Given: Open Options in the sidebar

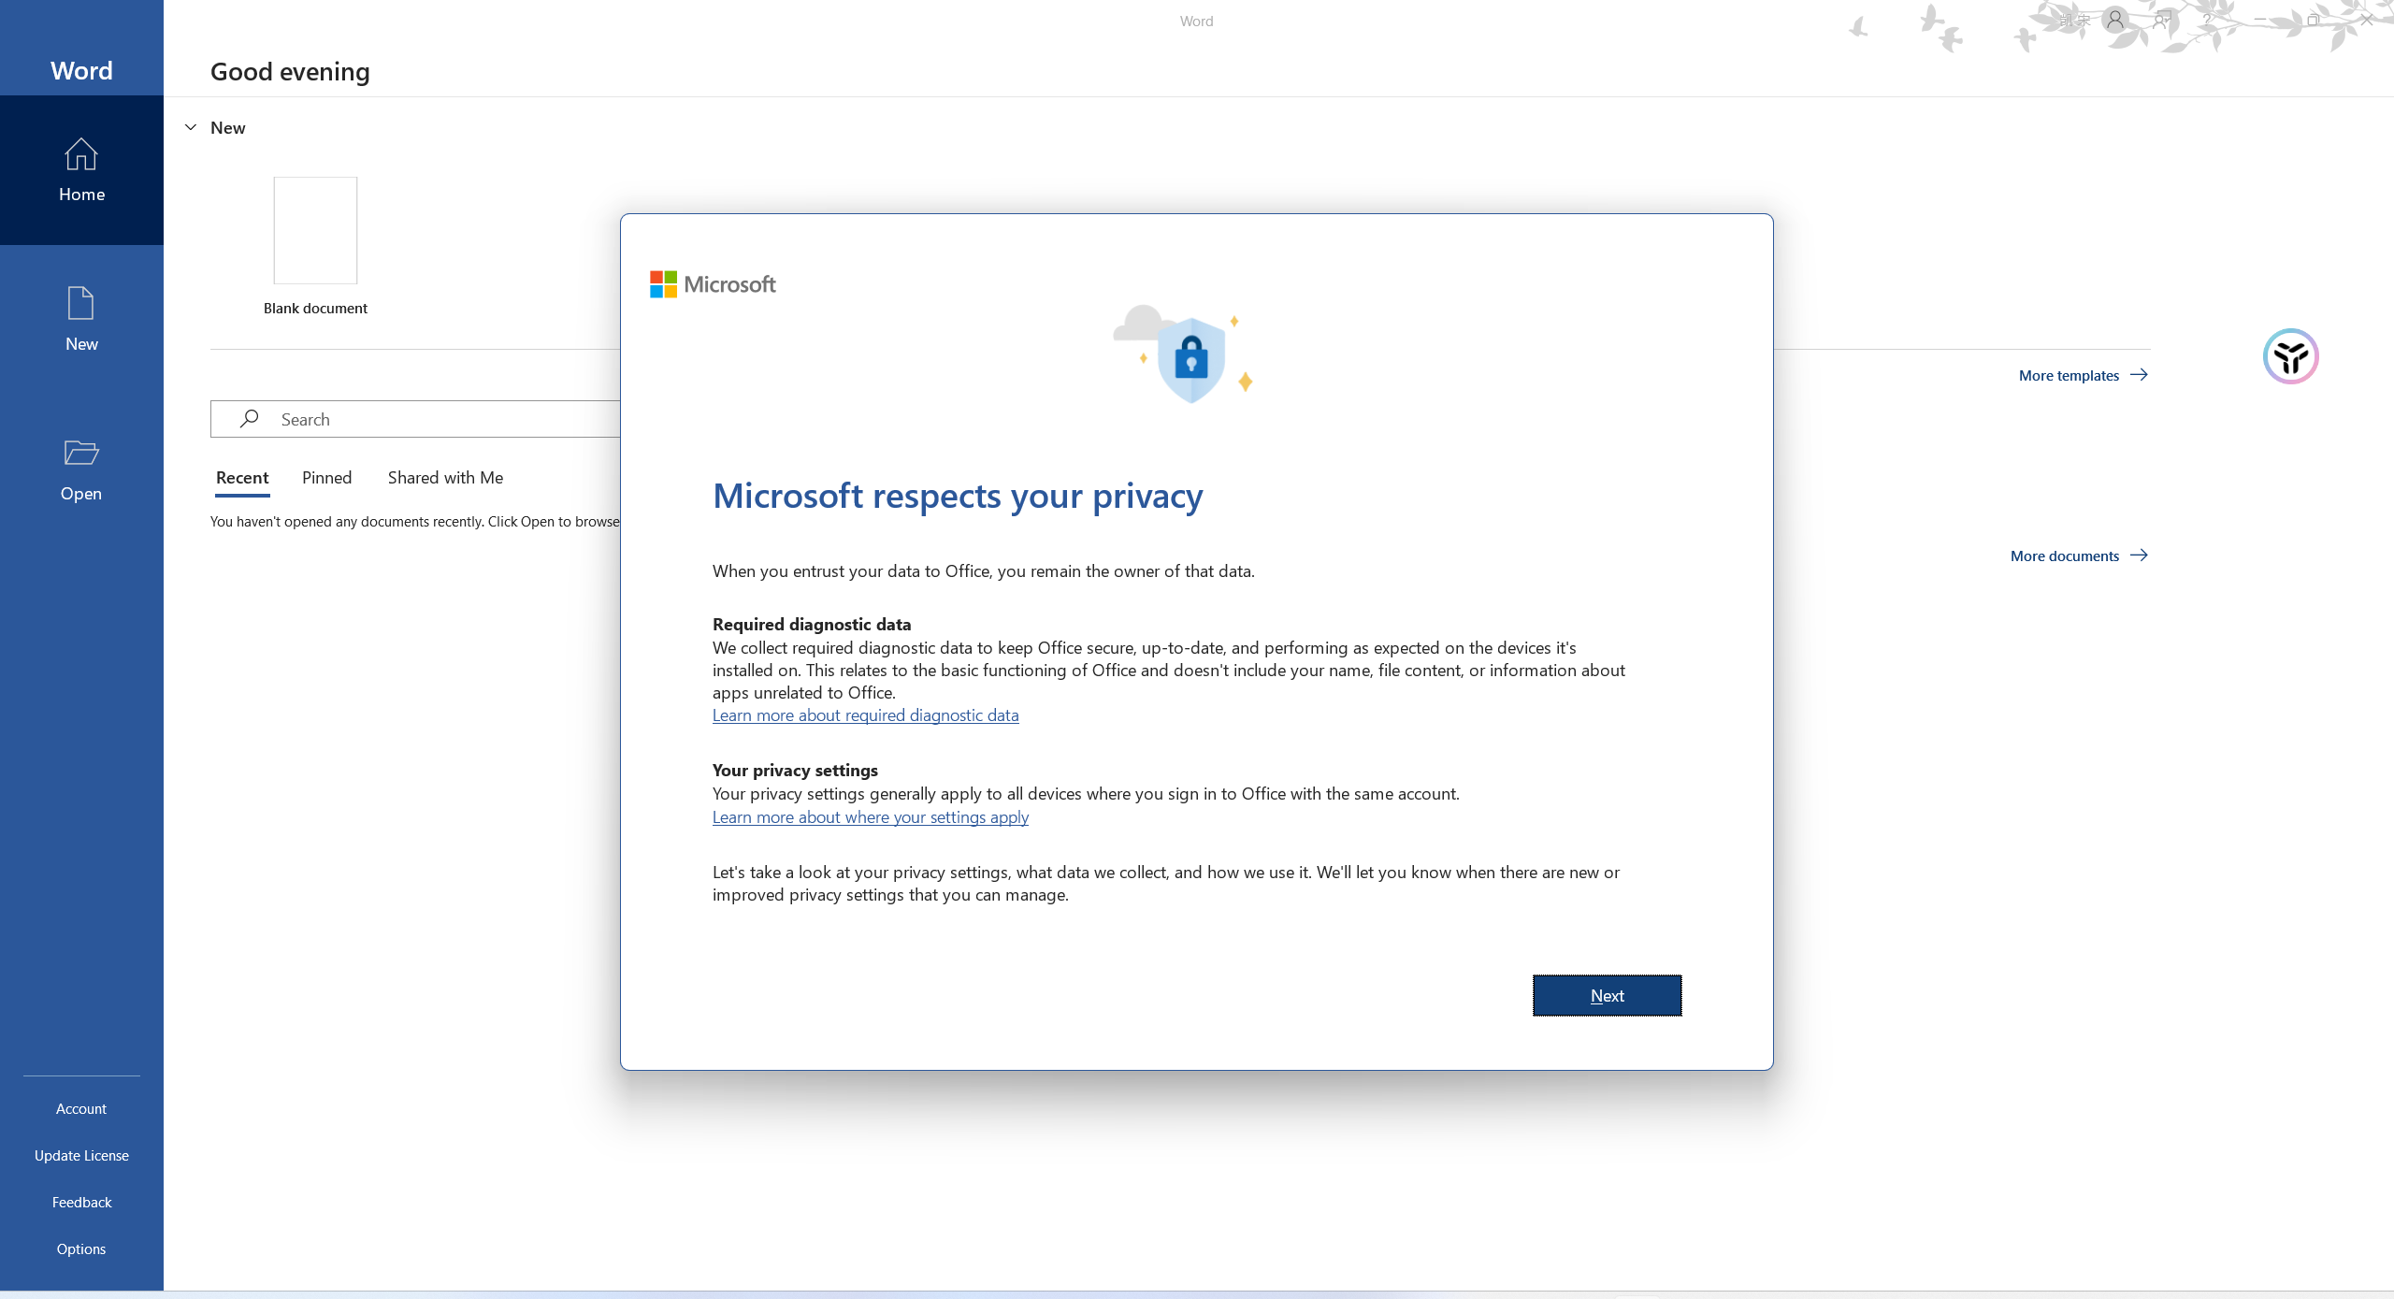Looking at the screenshot, I should point(81,1249).
